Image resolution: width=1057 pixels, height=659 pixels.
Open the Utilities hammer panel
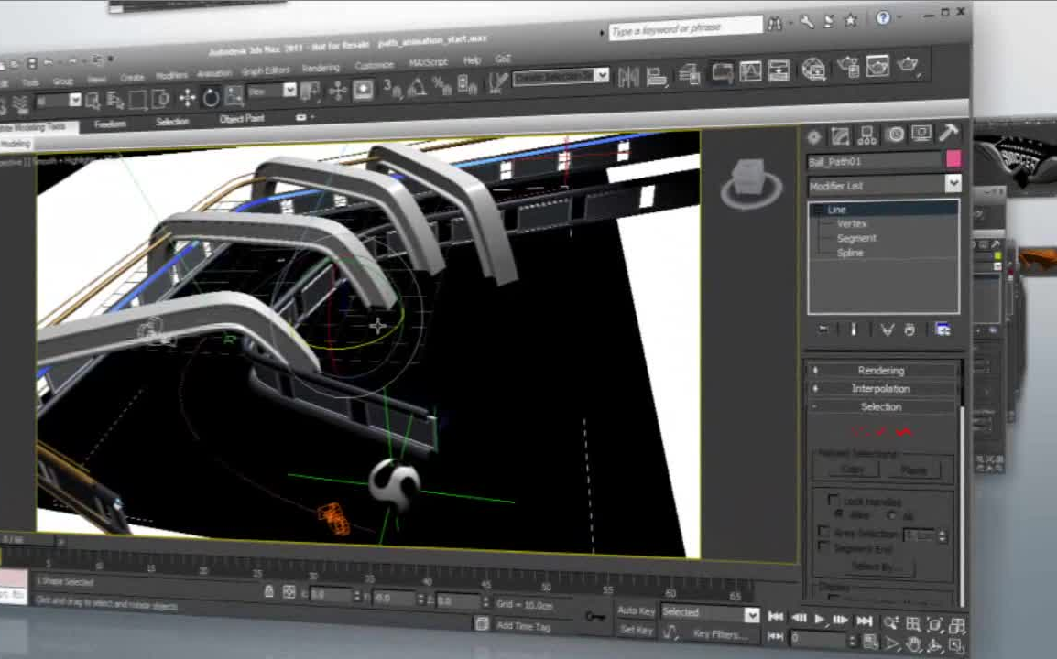point(949,134)
